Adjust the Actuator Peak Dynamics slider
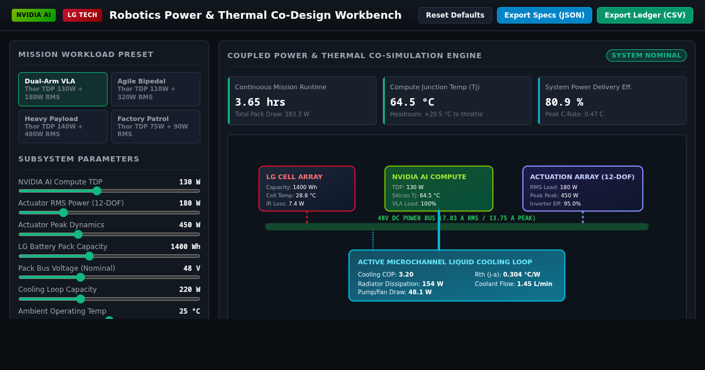 pyautogui.click(x=109, y=234)
